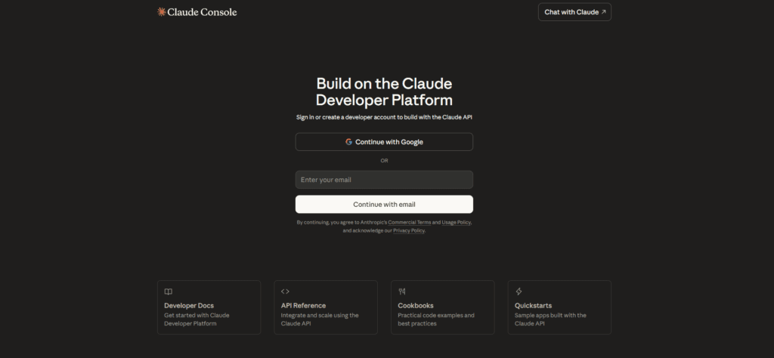Click the book icon on Developer Docs card

tap(169, 292)
